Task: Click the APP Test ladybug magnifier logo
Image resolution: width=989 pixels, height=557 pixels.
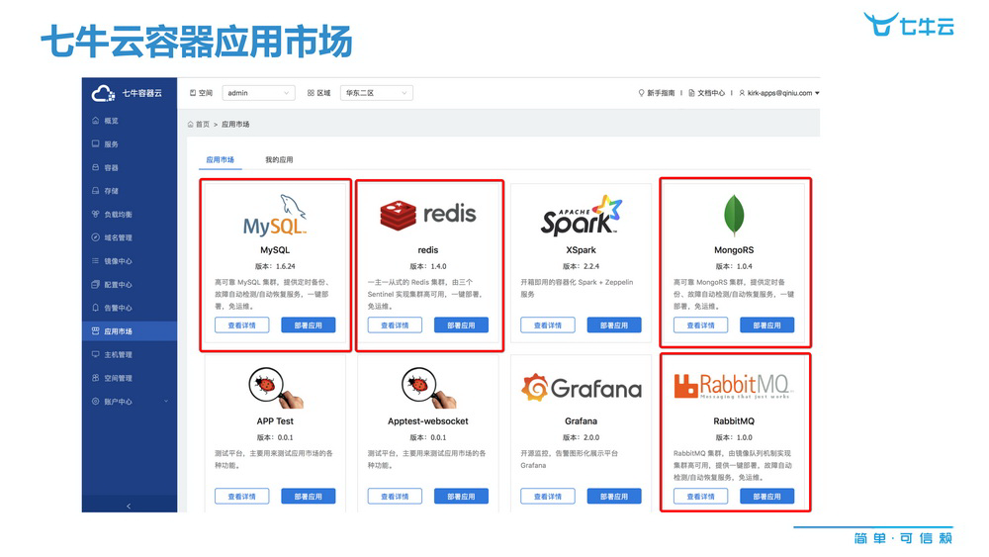Action: point(275,387)
